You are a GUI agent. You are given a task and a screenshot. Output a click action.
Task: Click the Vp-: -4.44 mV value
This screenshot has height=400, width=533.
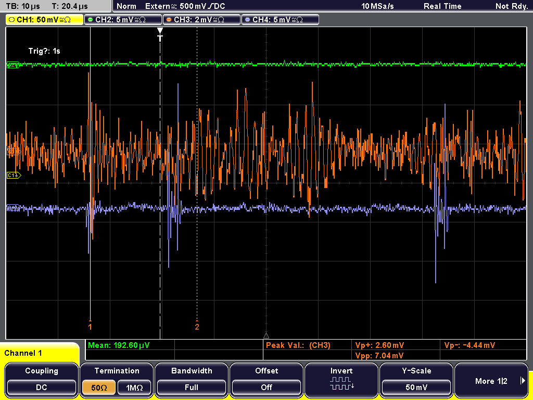click(x=470, y=345)
